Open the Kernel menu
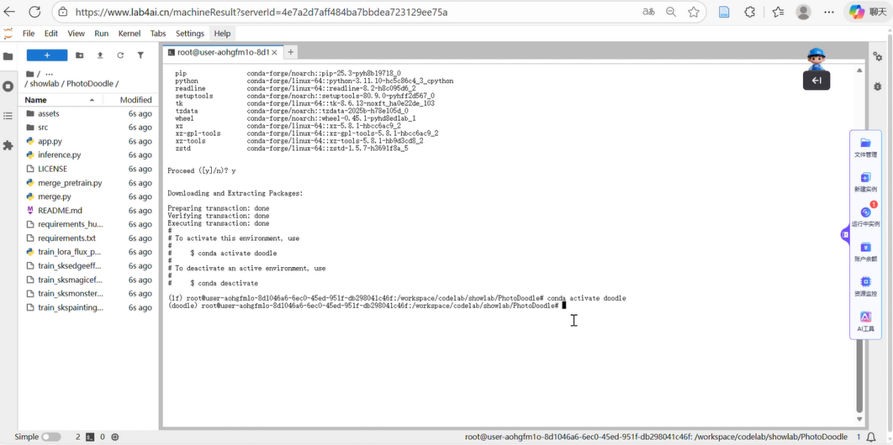Viewport: 893px width, 445px height. [x=129, y=33]
